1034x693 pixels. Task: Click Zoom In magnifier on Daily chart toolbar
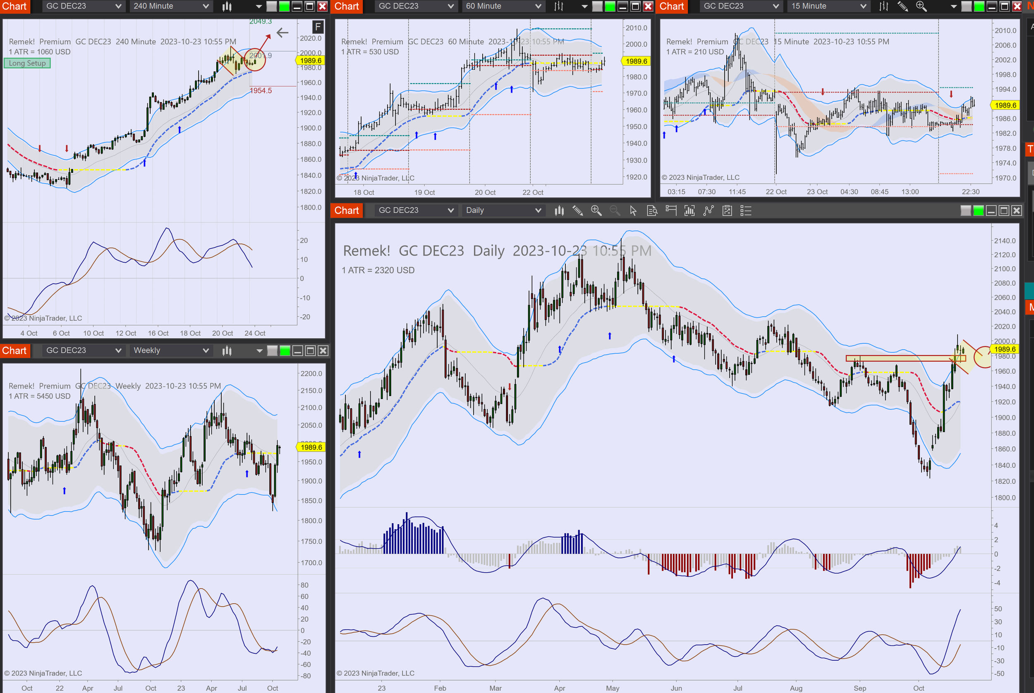click(596, 211)
